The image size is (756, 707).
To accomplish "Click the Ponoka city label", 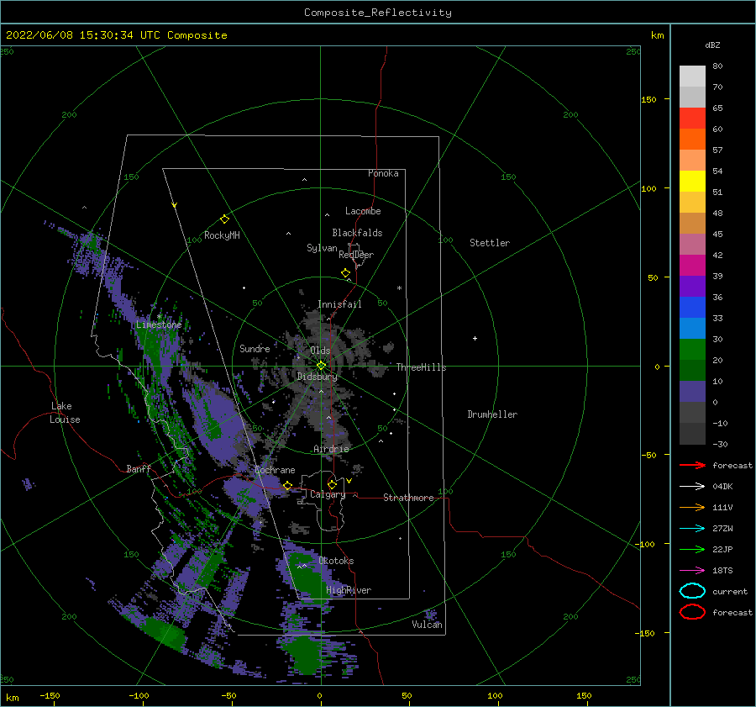I will [383, 173].
